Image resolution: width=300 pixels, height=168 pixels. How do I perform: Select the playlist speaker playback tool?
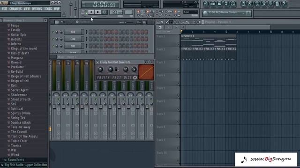click(x=199, y=22)
